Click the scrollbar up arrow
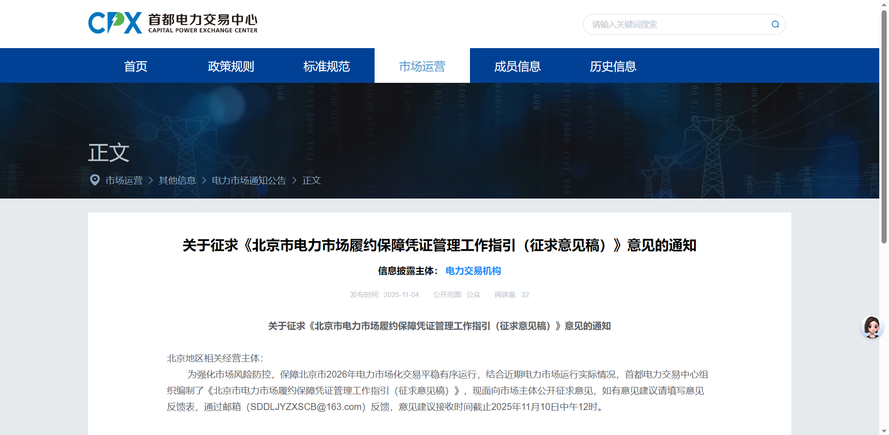This screenshot has width=889, height=435. click(x=884, y=4)
